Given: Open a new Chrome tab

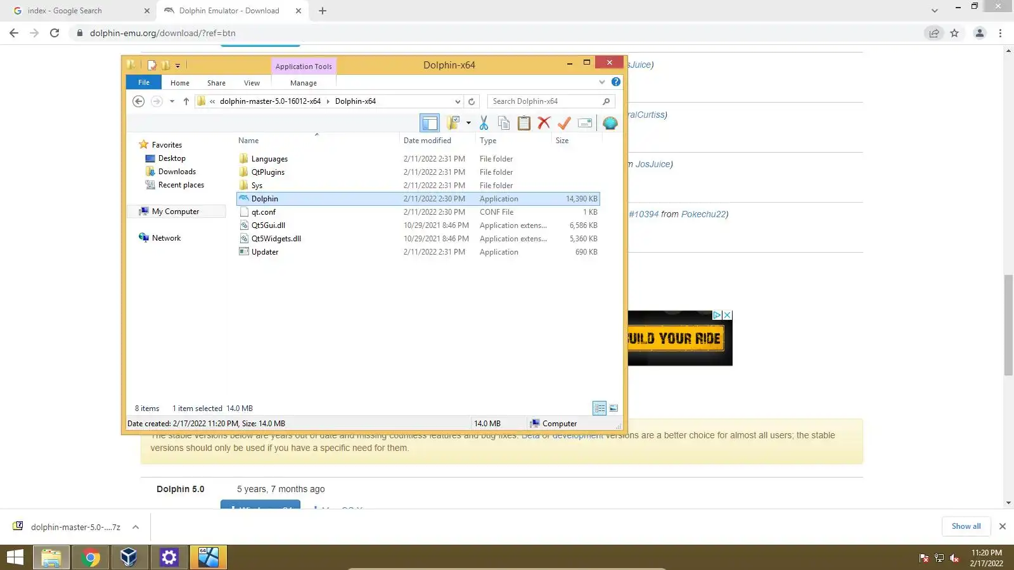Looking at the screenshot, I should tap(323, 11).
